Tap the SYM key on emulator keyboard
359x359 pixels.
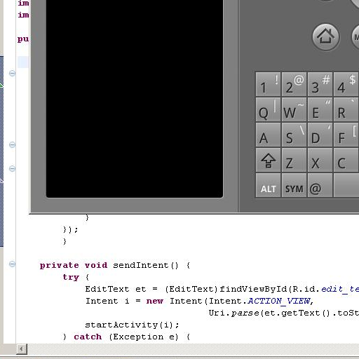tap(294, 185)
